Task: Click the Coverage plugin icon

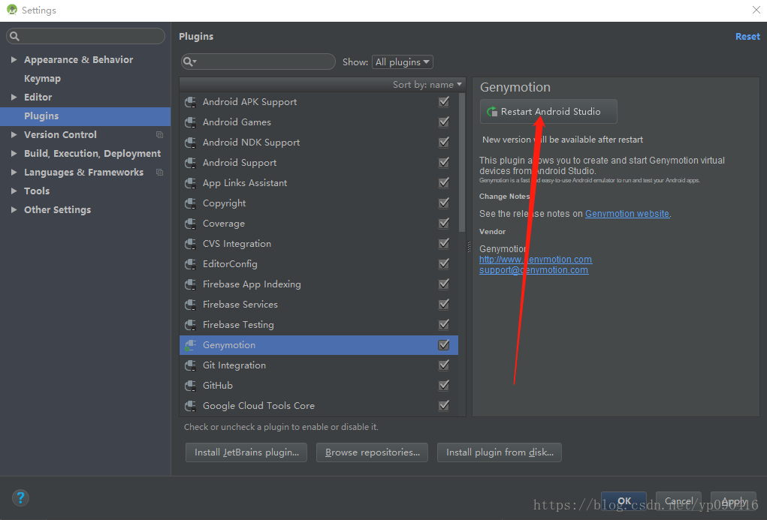Action: pos(190,224)
